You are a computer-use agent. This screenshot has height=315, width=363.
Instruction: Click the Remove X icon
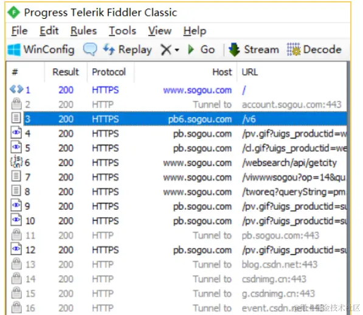click(166, 50)
